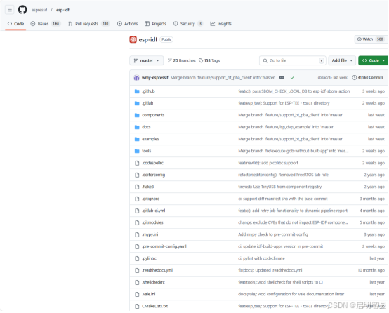The image size is (389, 313).
Task: Open the .pre-commit-config.yaml file name
Action: tap(164, 246)
